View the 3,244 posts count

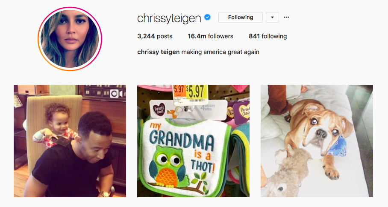point(155,36)
